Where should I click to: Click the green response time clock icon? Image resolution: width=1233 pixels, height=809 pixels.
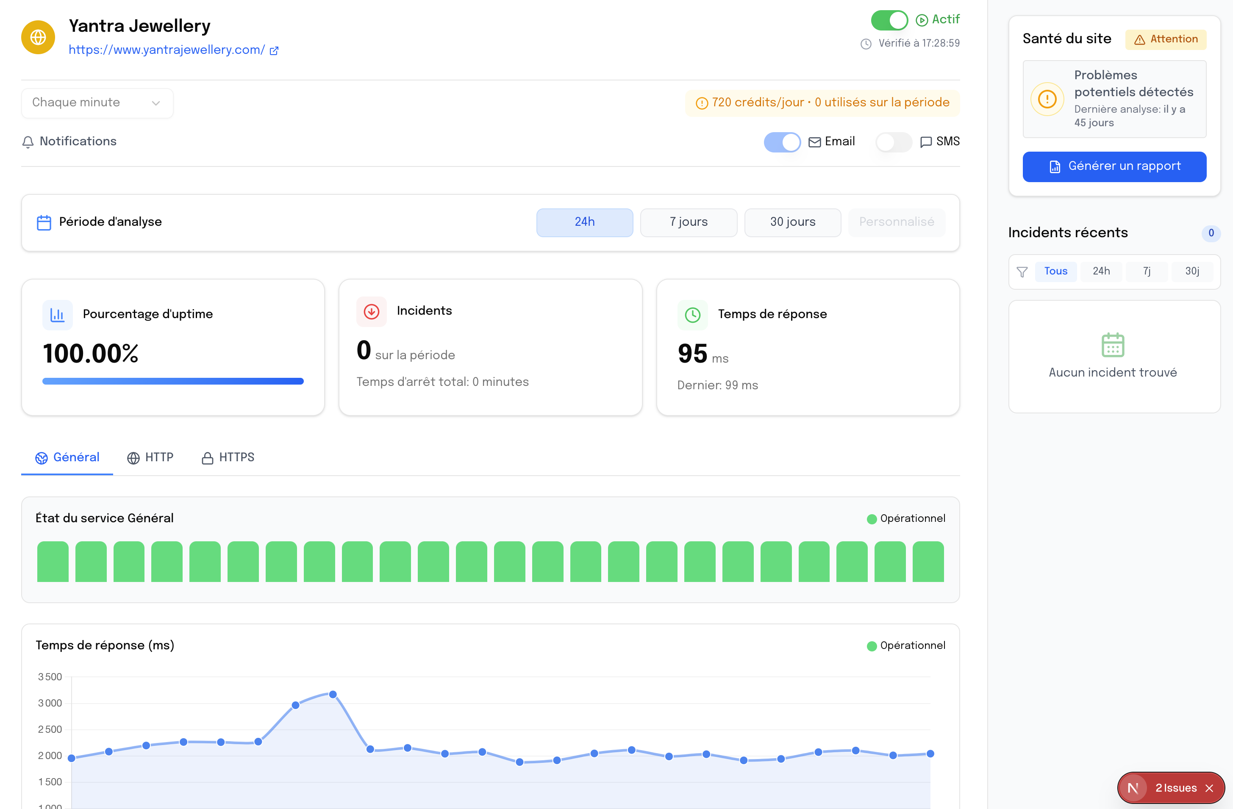692,315
